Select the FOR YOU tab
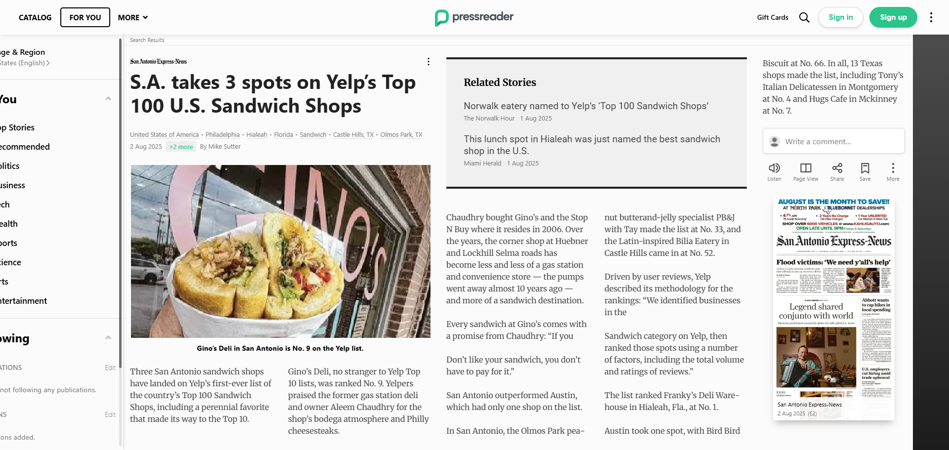This screenshot has height=450, width=949. pos(85,18)
